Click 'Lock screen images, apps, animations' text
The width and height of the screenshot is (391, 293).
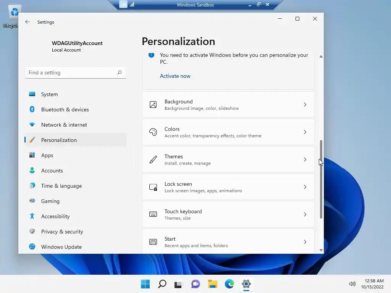pos(203,191)
